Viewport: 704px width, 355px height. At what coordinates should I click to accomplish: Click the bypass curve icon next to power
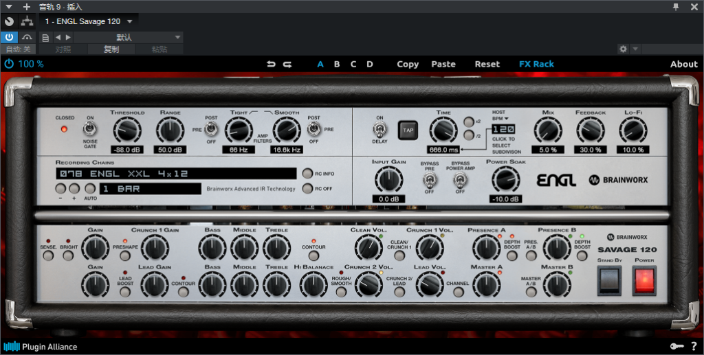tap(27, 37)
